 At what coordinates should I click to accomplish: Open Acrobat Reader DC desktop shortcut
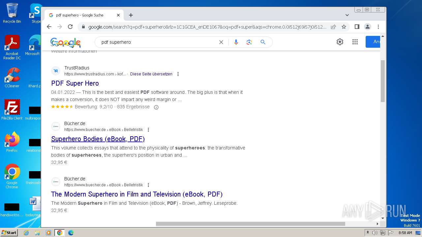click(x=12, y=48)
